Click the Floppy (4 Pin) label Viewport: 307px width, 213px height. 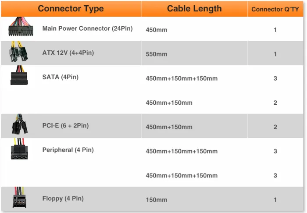63,199
